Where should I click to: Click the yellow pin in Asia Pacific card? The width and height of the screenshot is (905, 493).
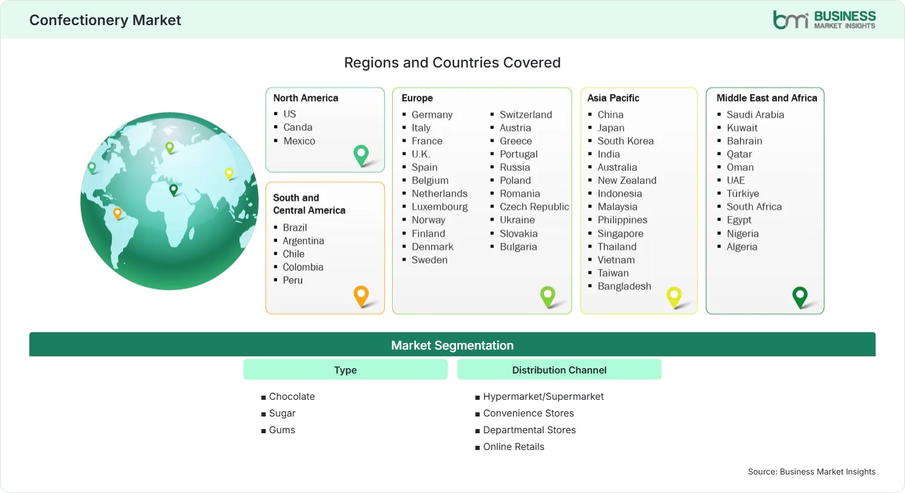(x=674, y=297)
